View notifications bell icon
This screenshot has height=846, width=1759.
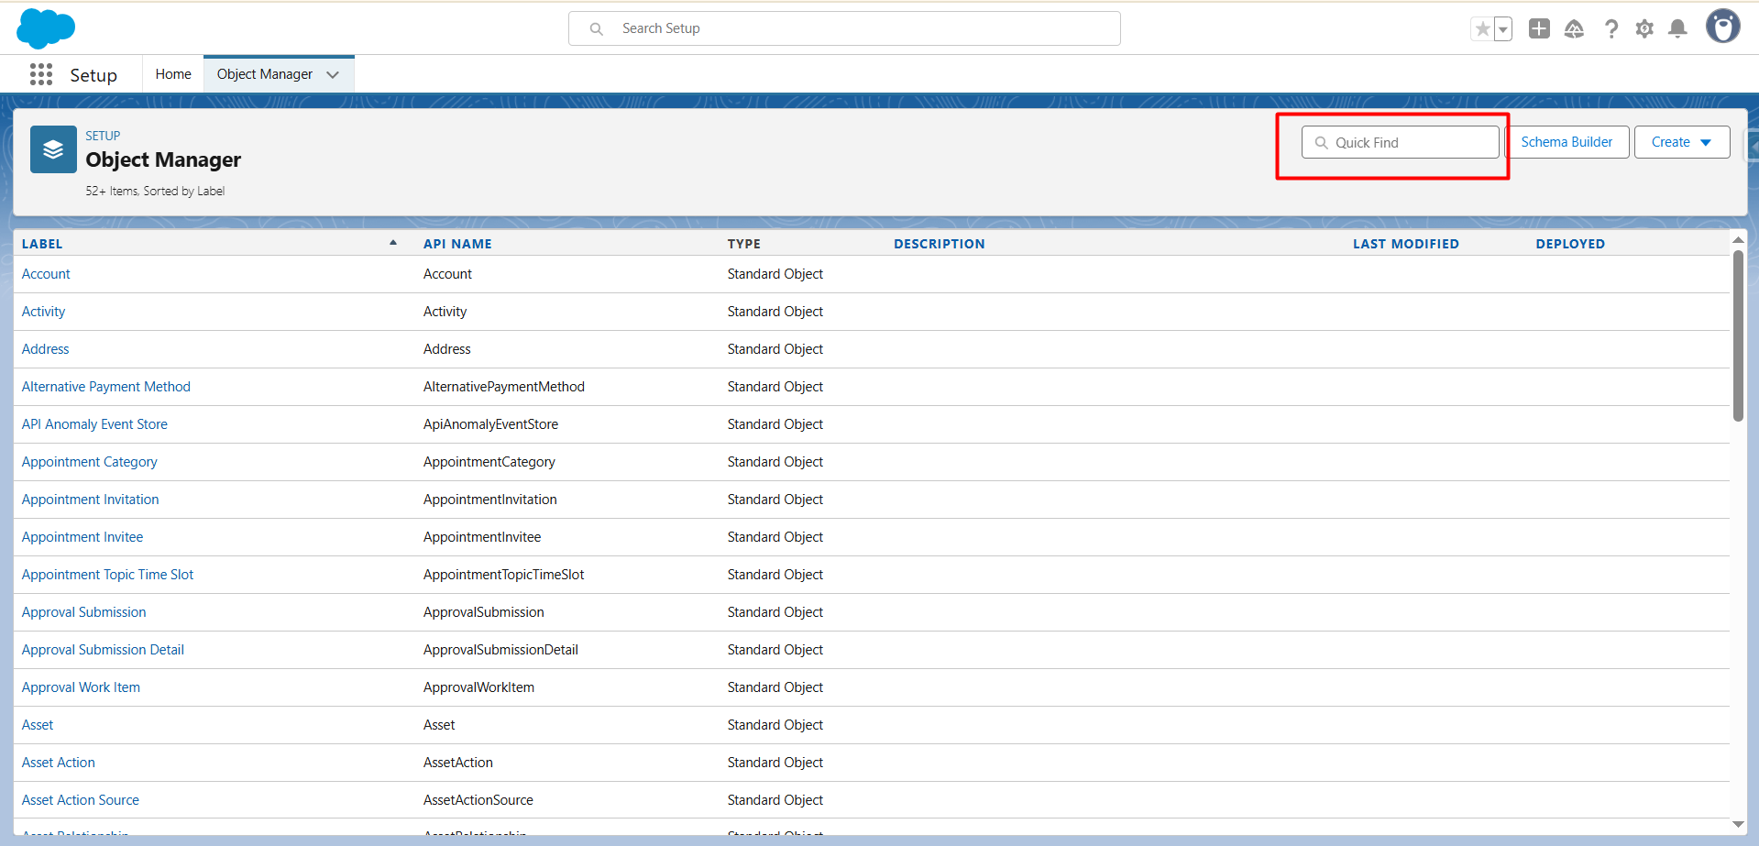pos(1677,29)
